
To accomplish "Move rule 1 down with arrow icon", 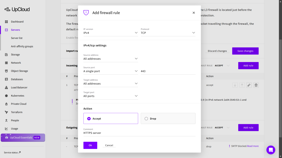I will [x=235, y=85].
